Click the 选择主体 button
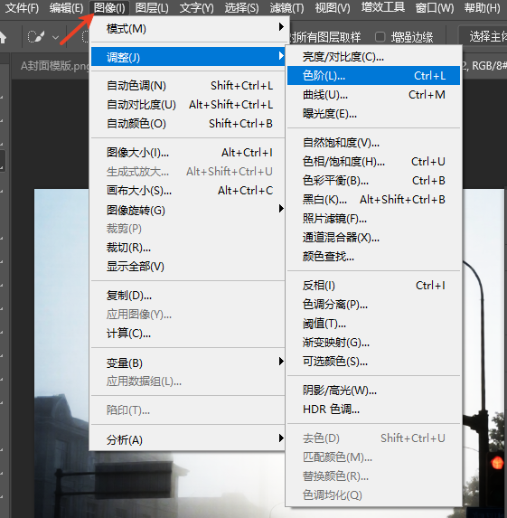507x518 pixels. [x=484, y=36]
